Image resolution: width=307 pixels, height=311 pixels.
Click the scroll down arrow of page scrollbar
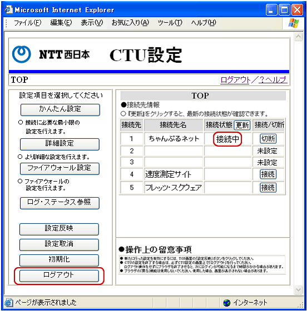click(x=298, y=289)
